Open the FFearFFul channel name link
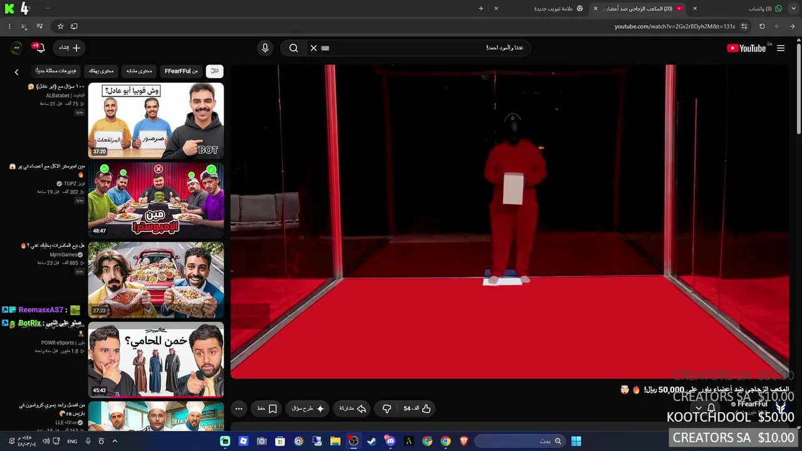This screenshot has width=802, height=451. click(x=753, y=404)
